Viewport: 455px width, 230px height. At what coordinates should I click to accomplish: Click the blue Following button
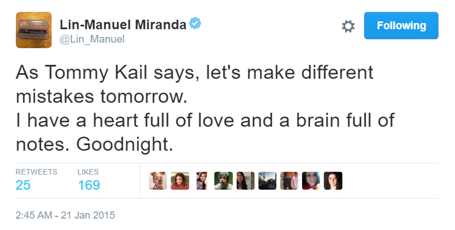tap(401, 25)
